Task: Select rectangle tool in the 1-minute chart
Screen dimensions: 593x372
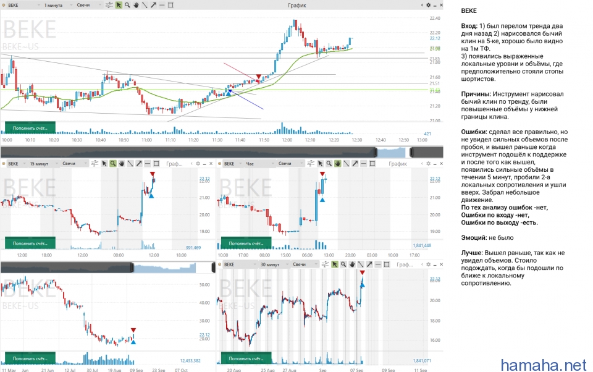Action: 170,6
